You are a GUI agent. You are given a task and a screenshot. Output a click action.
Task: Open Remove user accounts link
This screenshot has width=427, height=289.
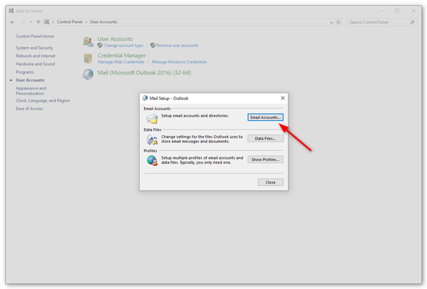coord(177,45)
